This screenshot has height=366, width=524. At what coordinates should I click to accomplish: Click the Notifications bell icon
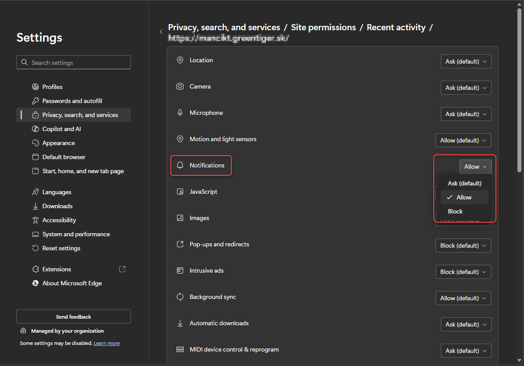pos(180,165)
